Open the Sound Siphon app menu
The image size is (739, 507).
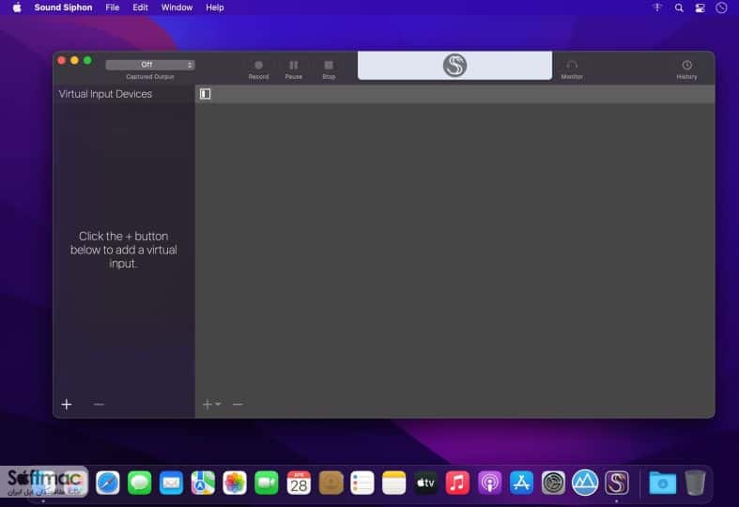click(x=63, y=8)
